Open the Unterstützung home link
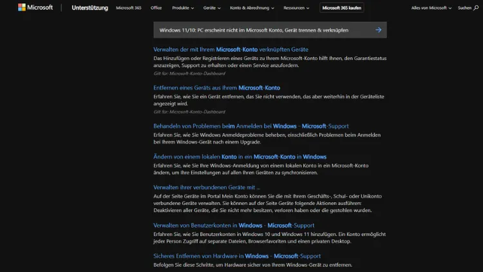 [90, 8]
